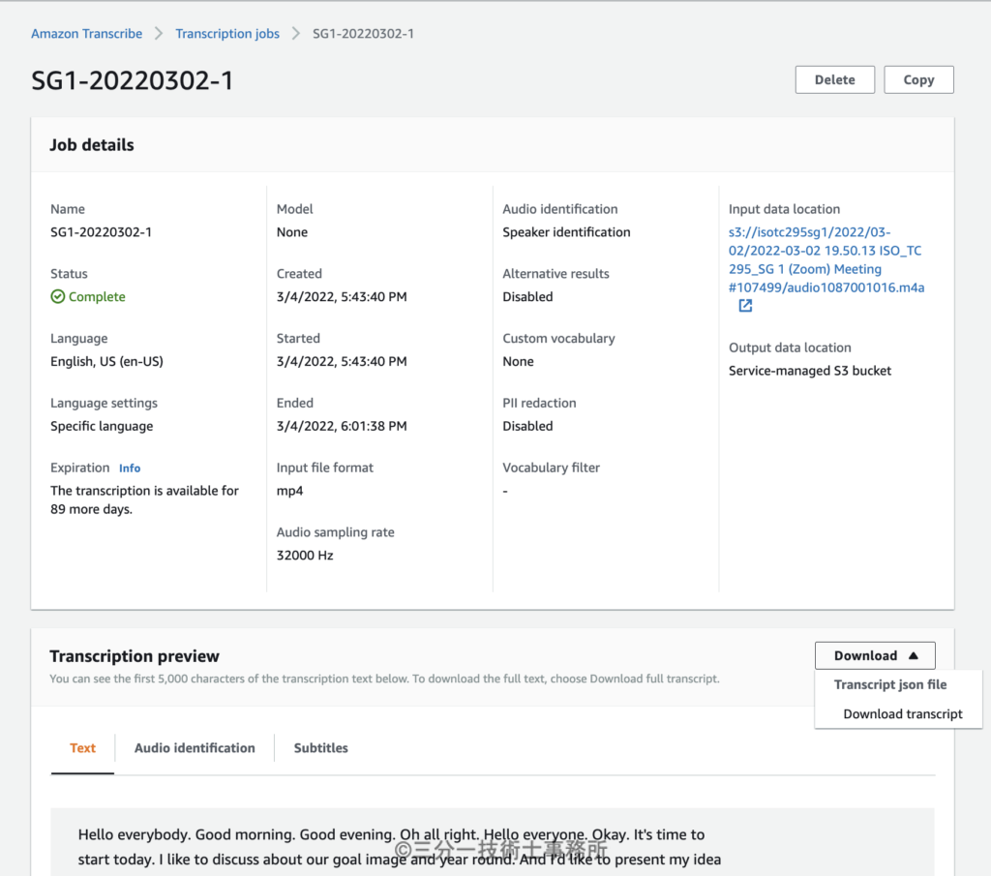Collapse the Download dropdown

[875, 655]
